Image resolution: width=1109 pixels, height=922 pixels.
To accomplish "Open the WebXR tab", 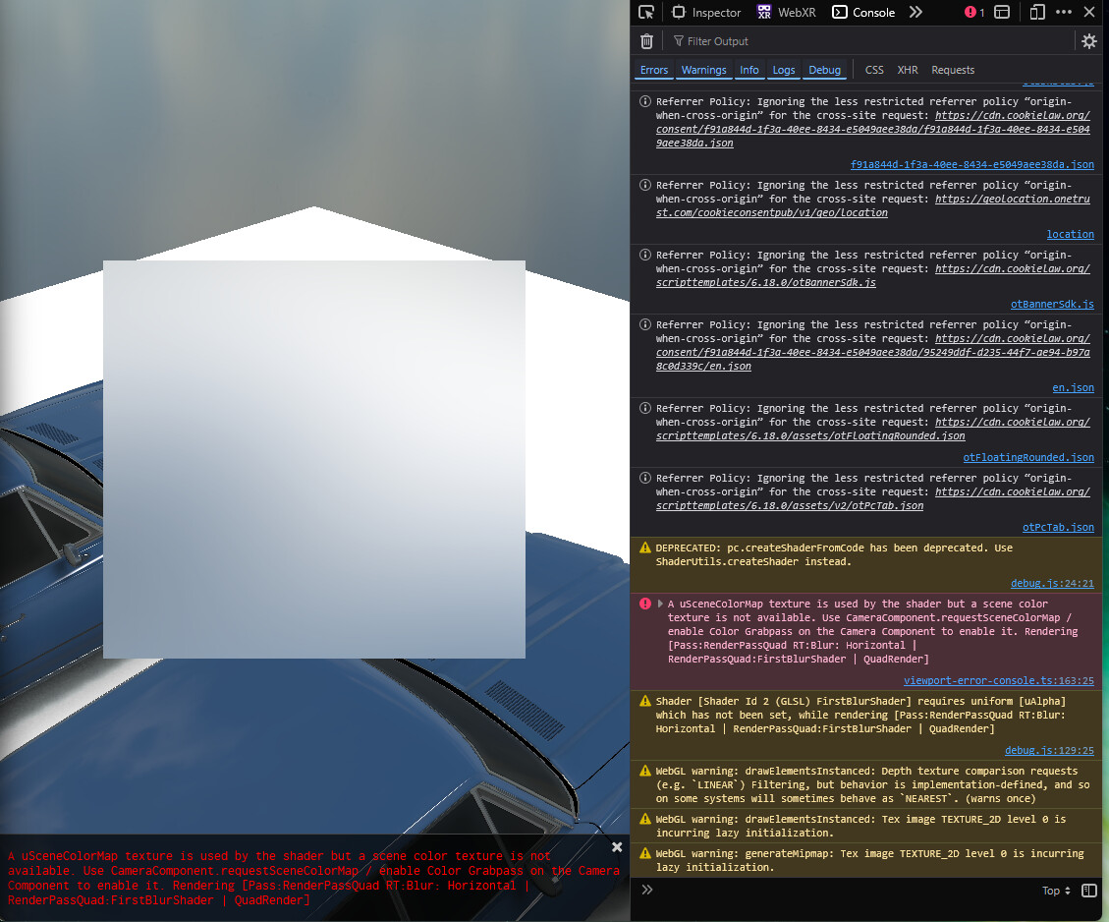I will coord(786,12).
